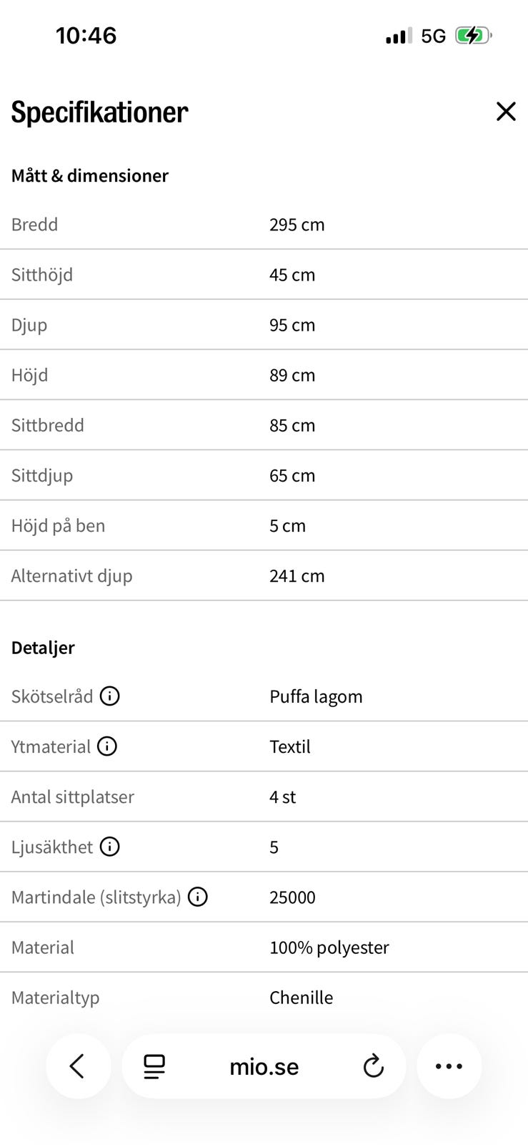Screen dimensions: 528x1145
Task: Tap the Chenille Materialtyp value
Action: tap(302, 998)
